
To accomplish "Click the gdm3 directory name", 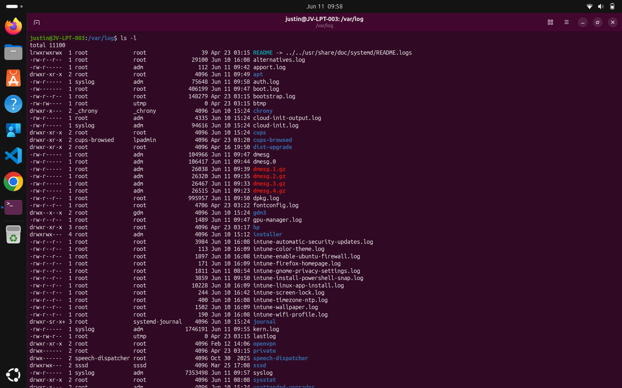I will pos(259,213).
